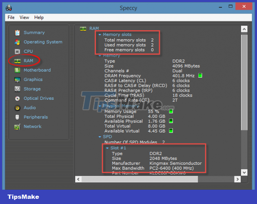The image size is (257, 204).
Task: Select the 'Free memory slots' row
Action: [129, 50]
